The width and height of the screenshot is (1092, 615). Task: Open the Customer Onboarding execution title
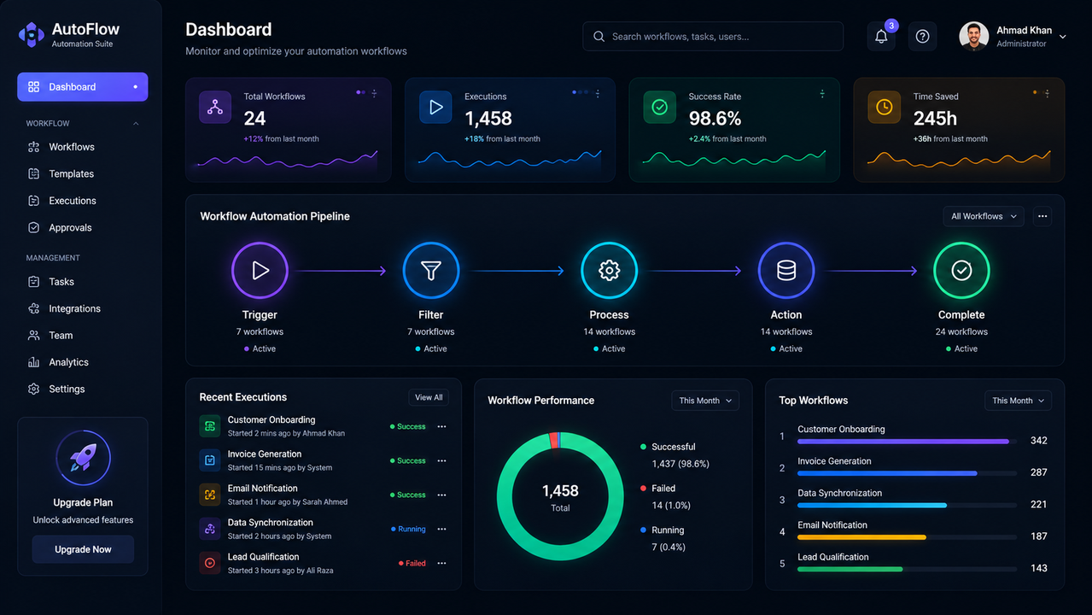tap(272, 420)
